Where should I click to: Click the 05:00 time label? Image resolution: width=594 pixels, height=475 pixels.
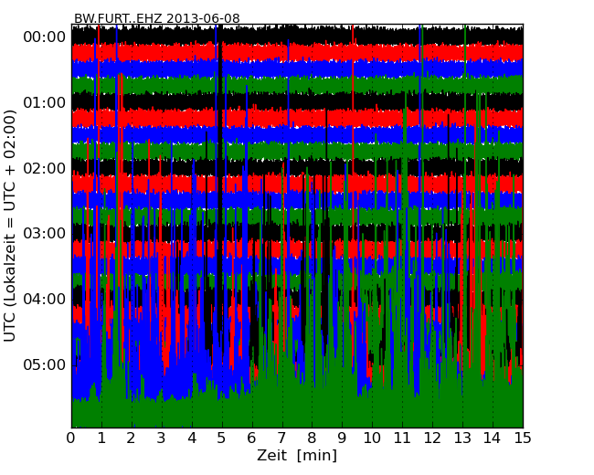(45, 364)
